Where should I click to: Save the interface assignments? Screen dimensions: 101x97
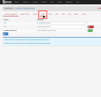(x=5, y=34)
